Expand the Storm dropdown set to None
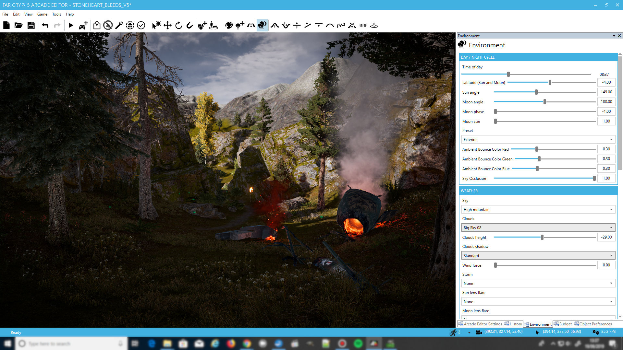 (x=538, y=283)
